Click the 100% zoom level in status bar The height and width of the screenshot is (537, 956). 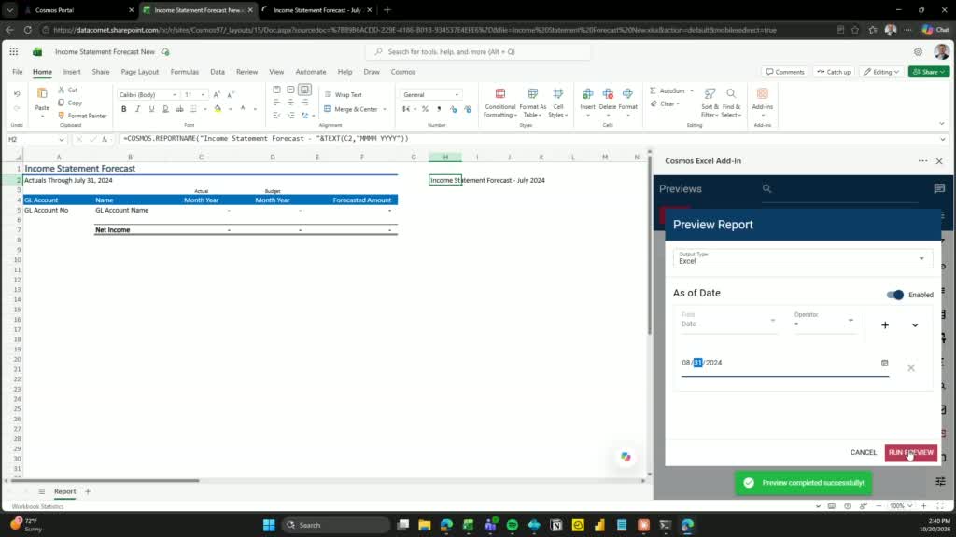(897, 506)
